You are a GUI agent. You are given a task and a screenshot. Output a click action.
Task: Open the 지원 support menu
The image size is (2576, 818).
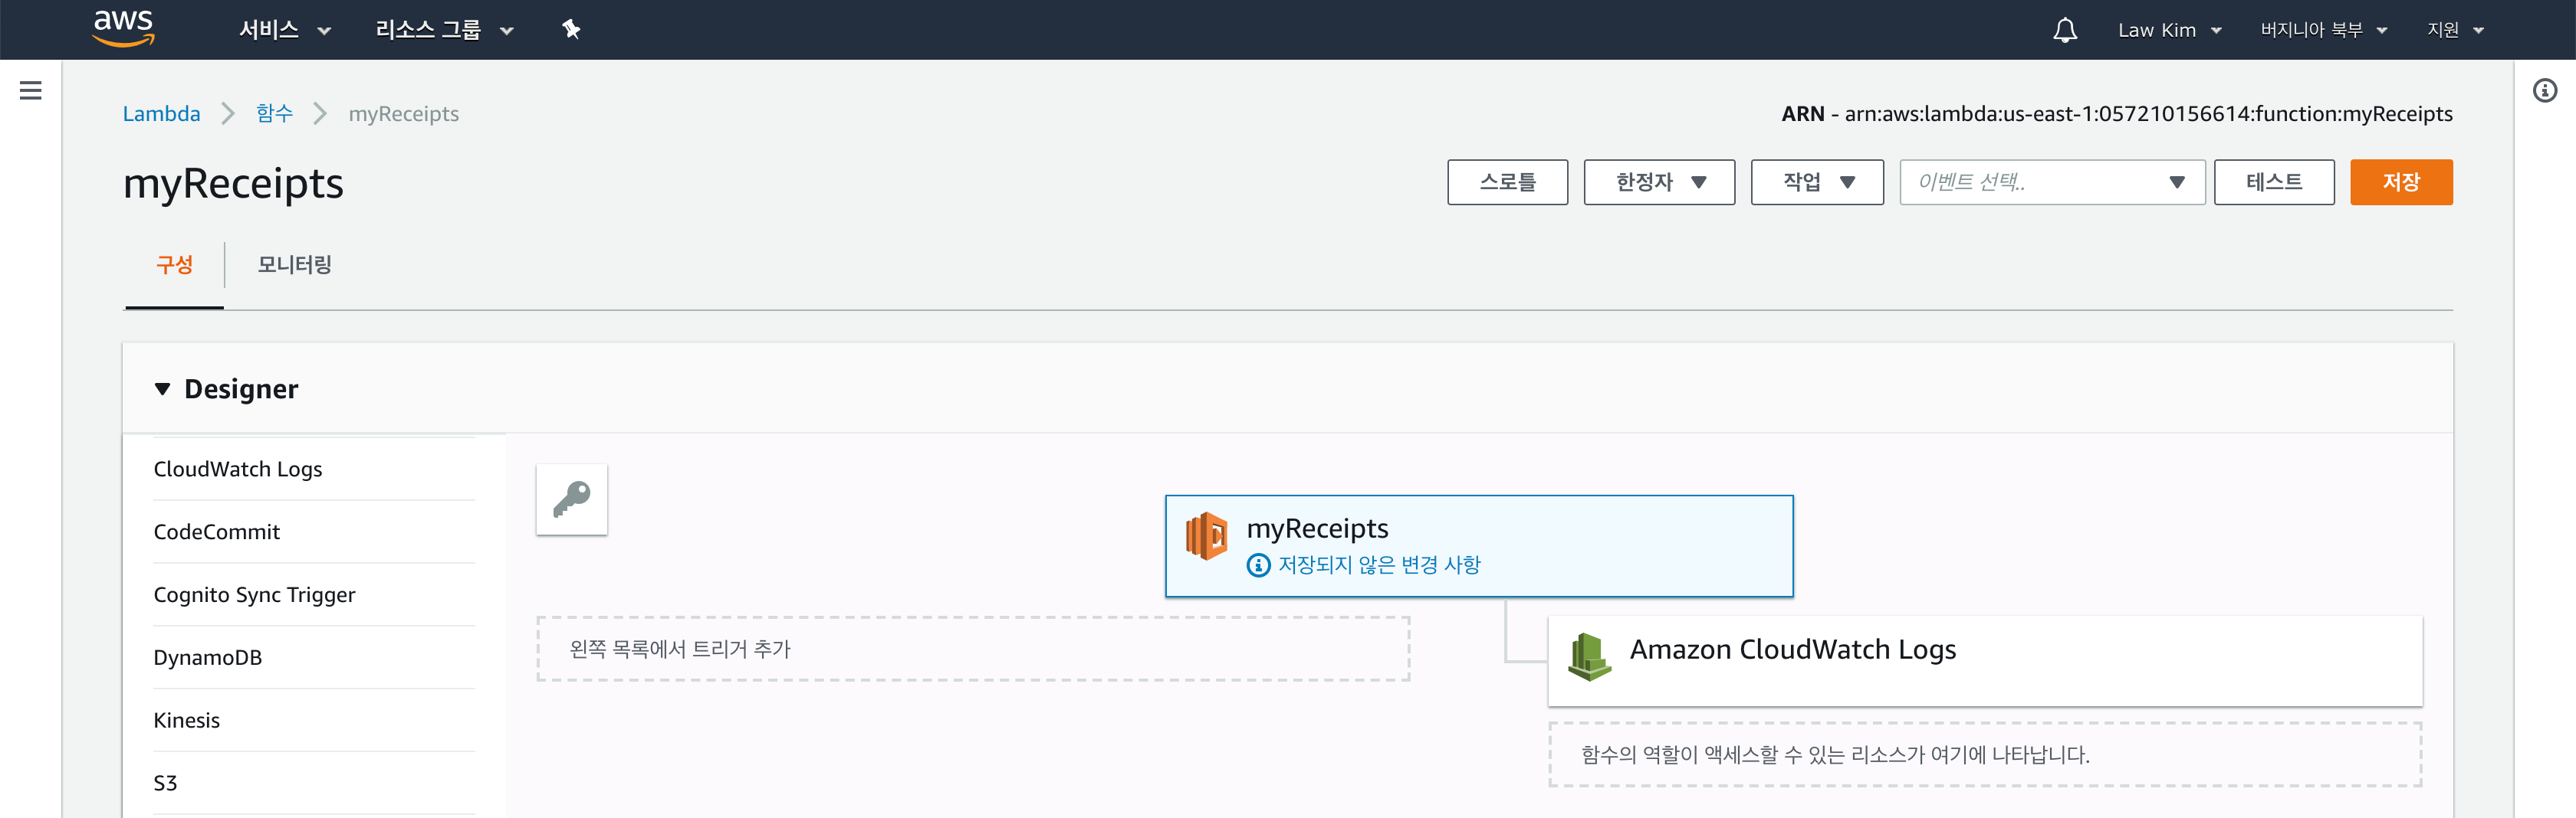click(2455, 30)
